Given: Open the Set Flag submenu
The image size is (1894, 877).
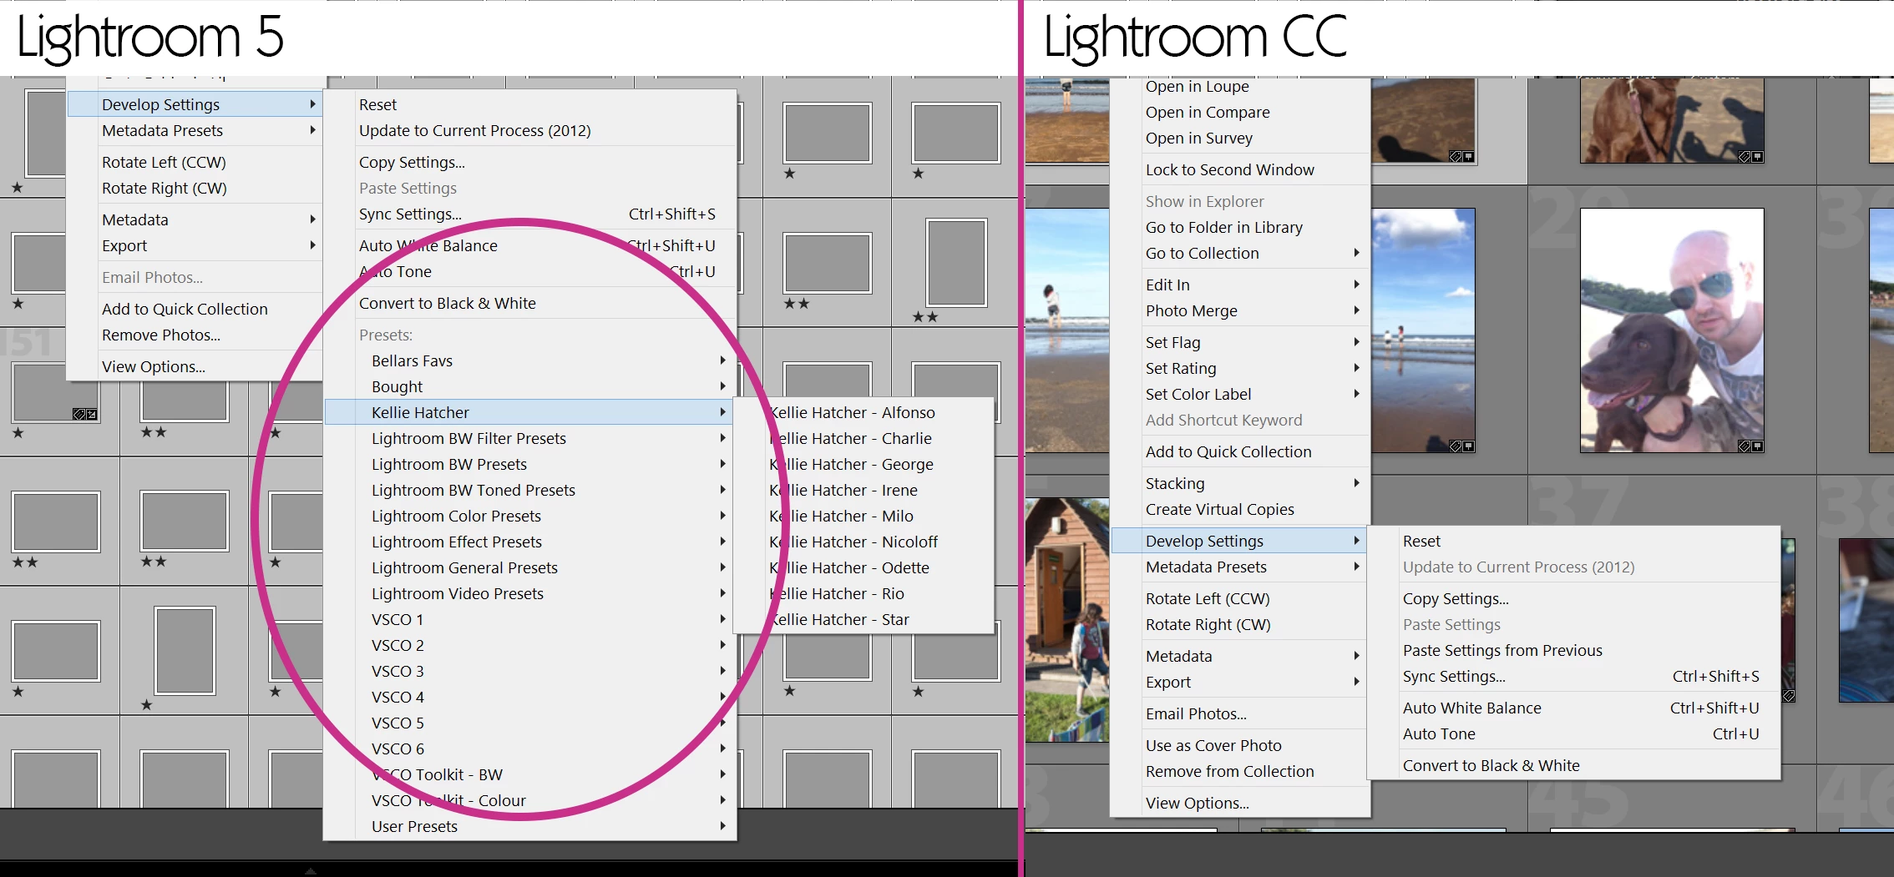Looking at the screenshot, I should [x=1240, y=342].
